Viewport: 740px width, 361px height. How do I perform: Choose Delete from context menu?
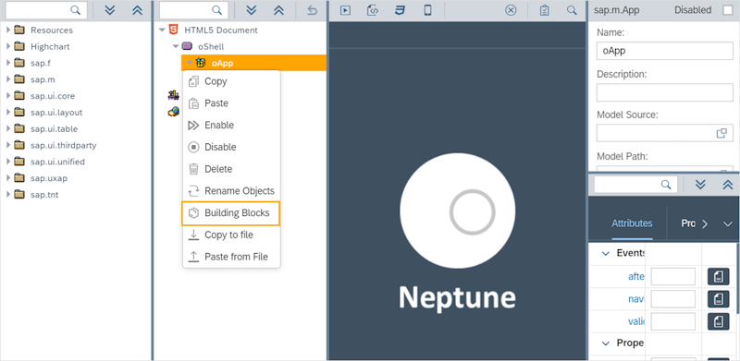pyautogui.click(x=232, y=169)
